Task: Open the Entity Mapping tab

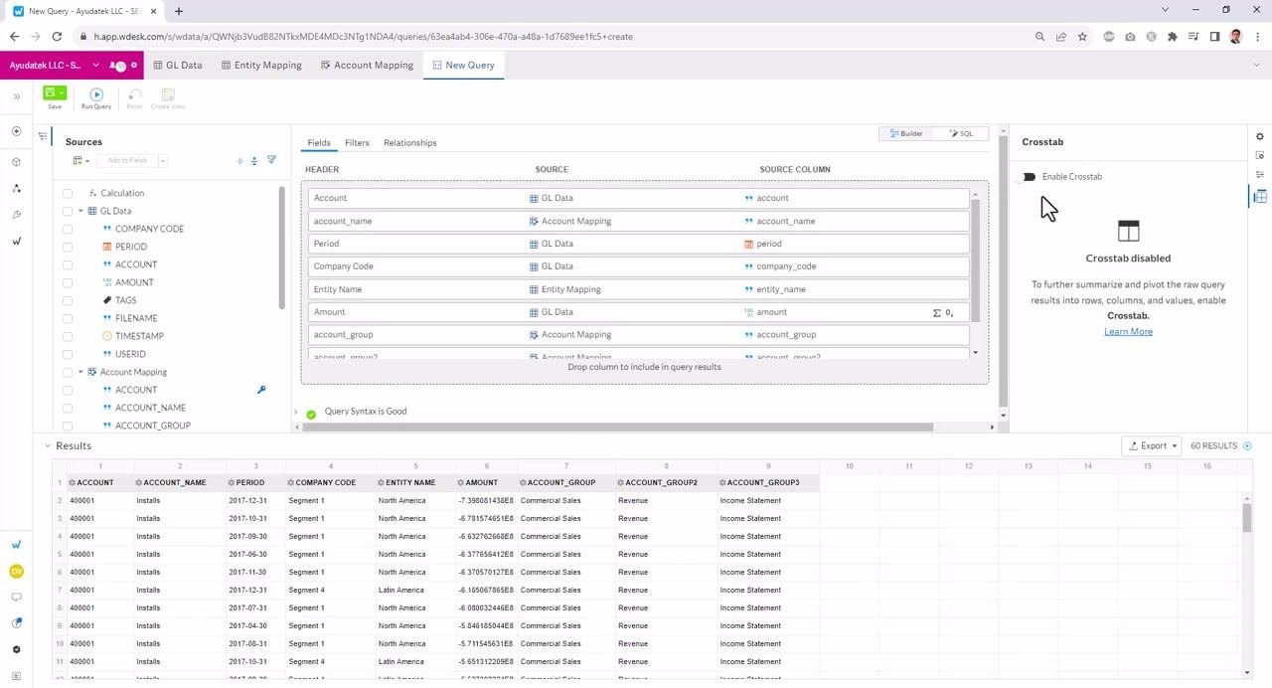Action: point(261,66)
